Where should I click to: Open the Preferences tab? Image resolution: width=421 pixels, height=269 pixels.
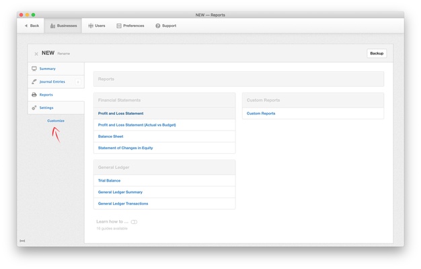130,26
